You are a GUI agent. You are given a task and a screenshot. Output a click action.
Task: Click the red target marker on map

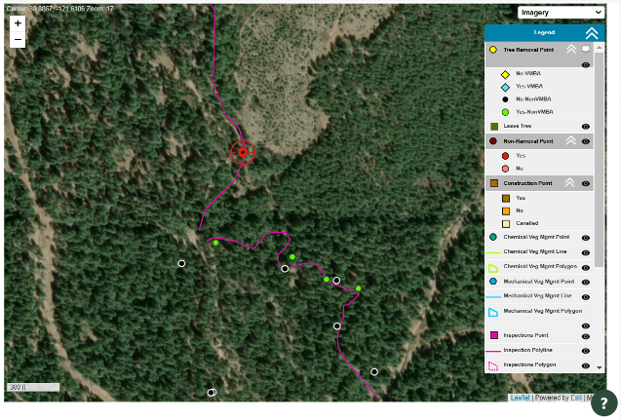(243, 152)
